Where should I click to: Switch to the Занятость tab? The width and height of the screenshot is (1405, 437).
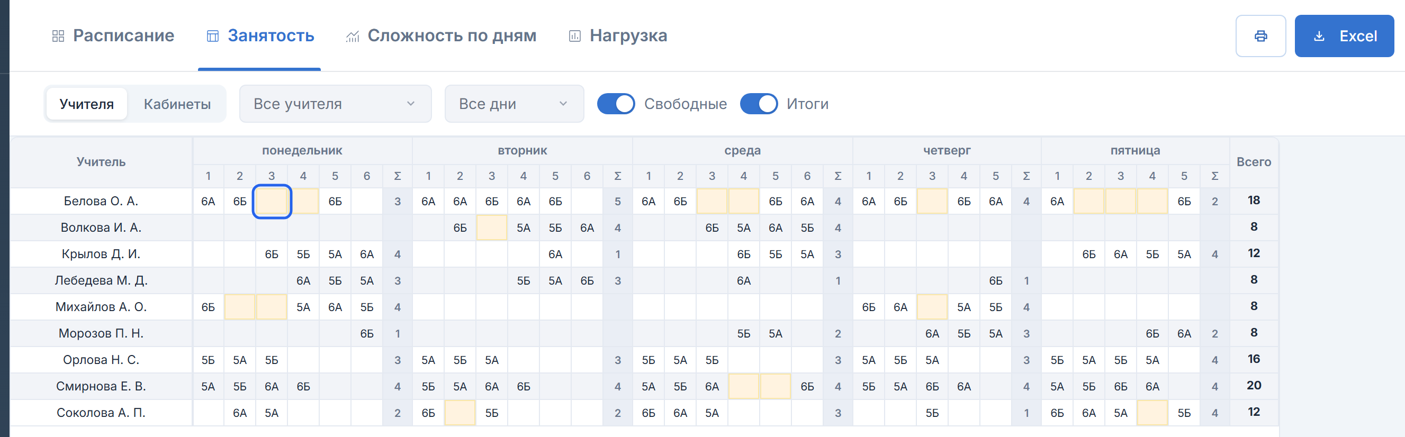coord(259,36)
